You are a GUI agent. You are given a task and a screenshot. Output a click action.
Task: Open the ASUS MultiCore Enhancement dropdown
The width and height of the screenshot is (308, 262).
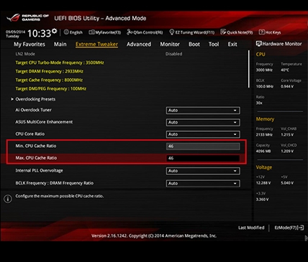pos(203,122)
